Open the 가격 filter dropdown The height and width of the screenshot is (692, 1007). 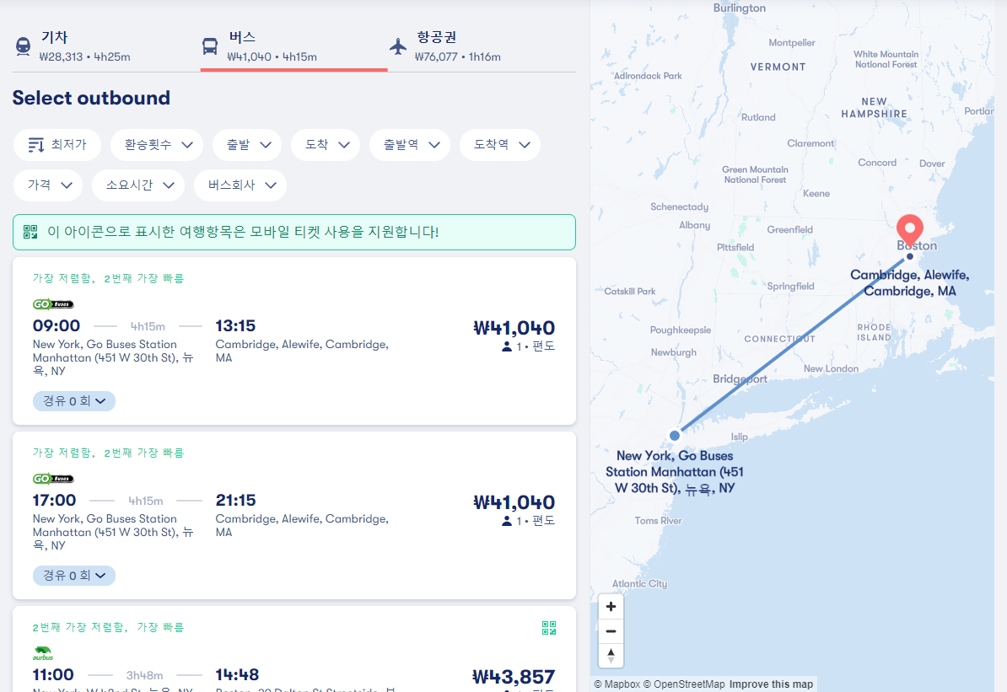[x=48, y=185]
